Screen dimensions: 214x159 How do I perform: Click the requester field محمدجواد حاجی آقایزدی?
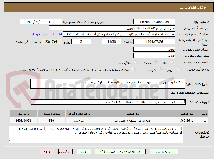coord(119,34)
